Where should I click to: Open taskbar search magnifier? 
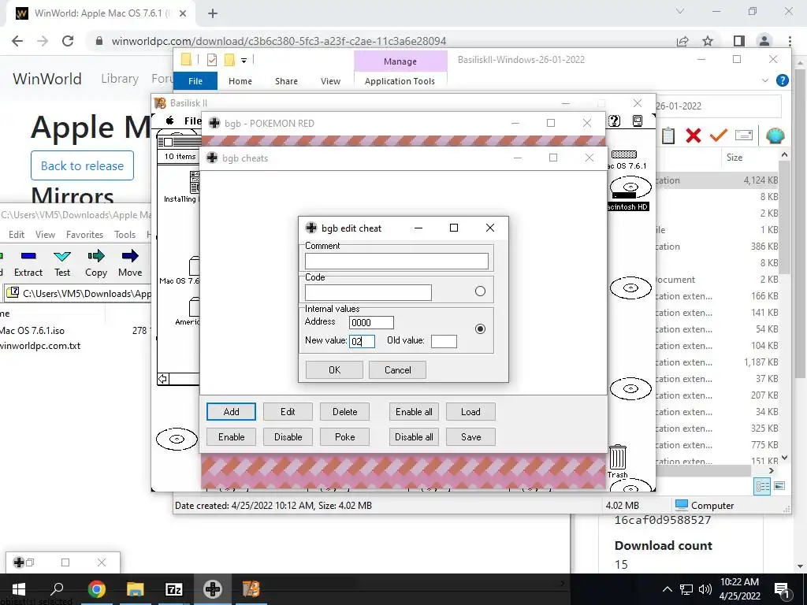[57, 589]
